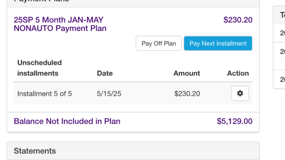Open gear action menu for Installment 5
The image size is (285, 160).
tap(240, 93)
